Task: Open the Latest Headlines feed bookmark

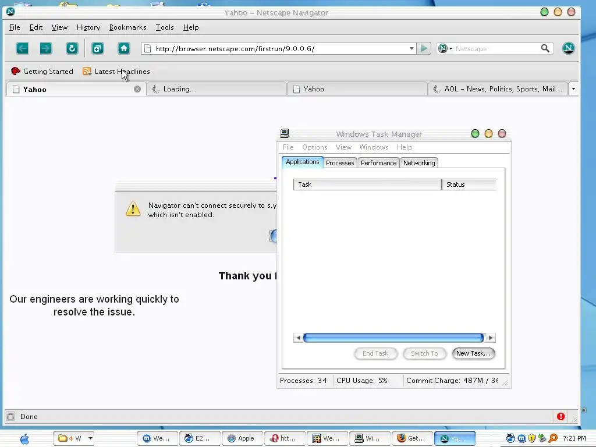Action: coord(116,71)
